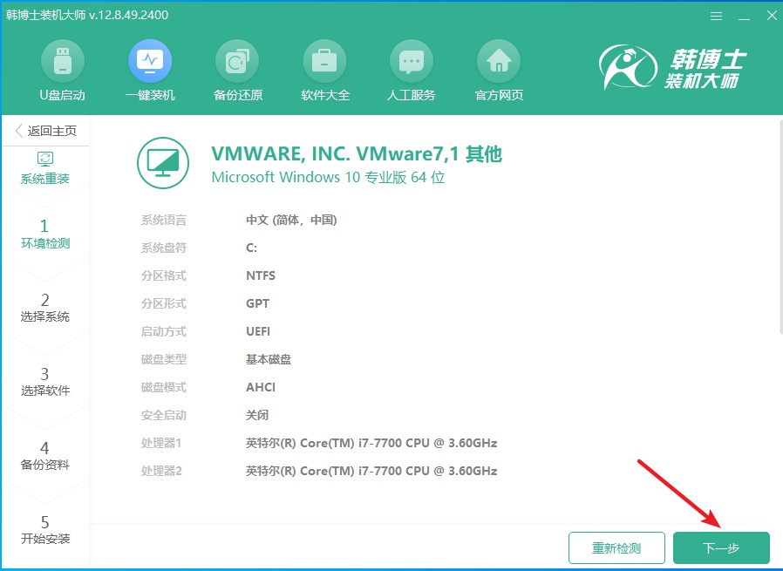Jump to step 3 选择软件
The width and height of the screenshot is (783, 571).
pos(47,381)
